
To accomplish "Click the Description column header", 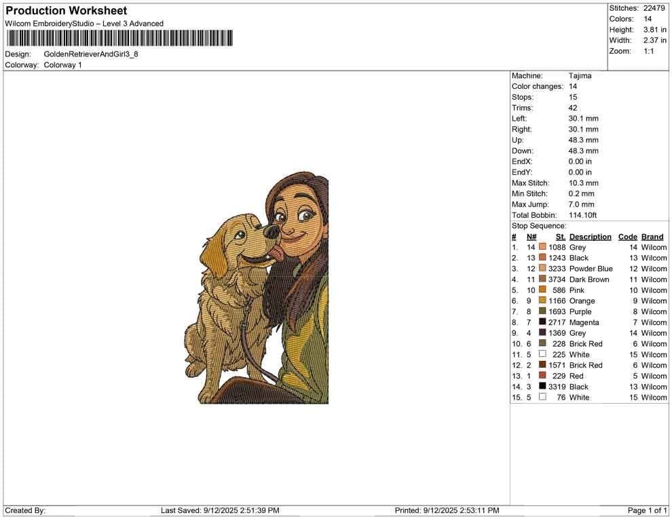I will (x=590, y=237).
